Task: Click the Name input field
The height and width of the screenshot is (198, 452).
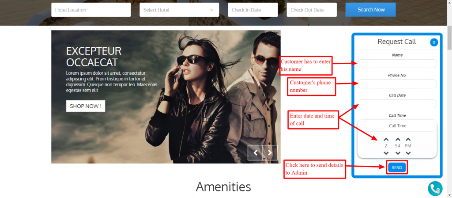Action: (x=397, y=64)
